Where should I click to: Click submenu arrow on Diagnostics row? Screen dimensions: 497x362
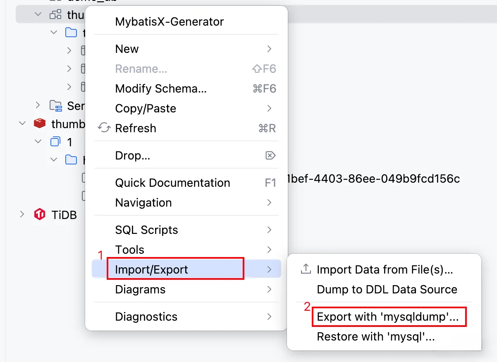pos(270,317)
